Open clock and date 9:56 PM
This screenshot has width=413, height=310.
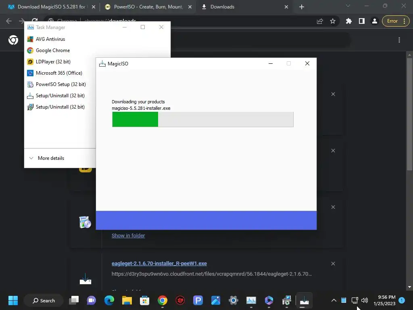click(x=384, y=300)
